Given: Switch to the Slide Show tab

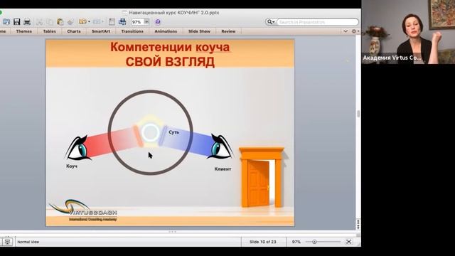Looking at the screenshot, I should [x=199, y=31].
